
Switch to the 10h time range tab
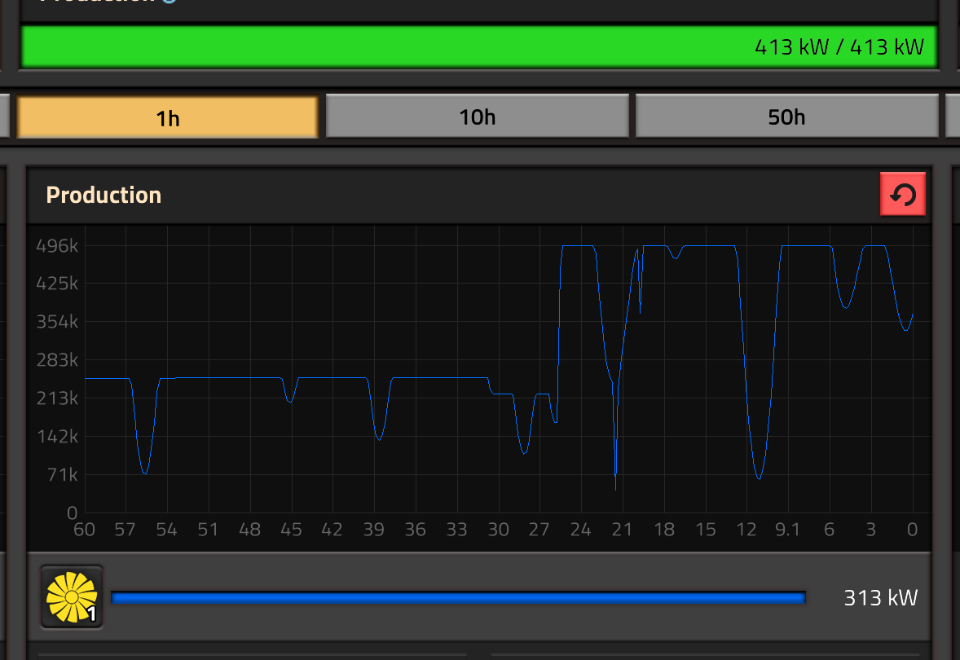click(x=477, y=117)
